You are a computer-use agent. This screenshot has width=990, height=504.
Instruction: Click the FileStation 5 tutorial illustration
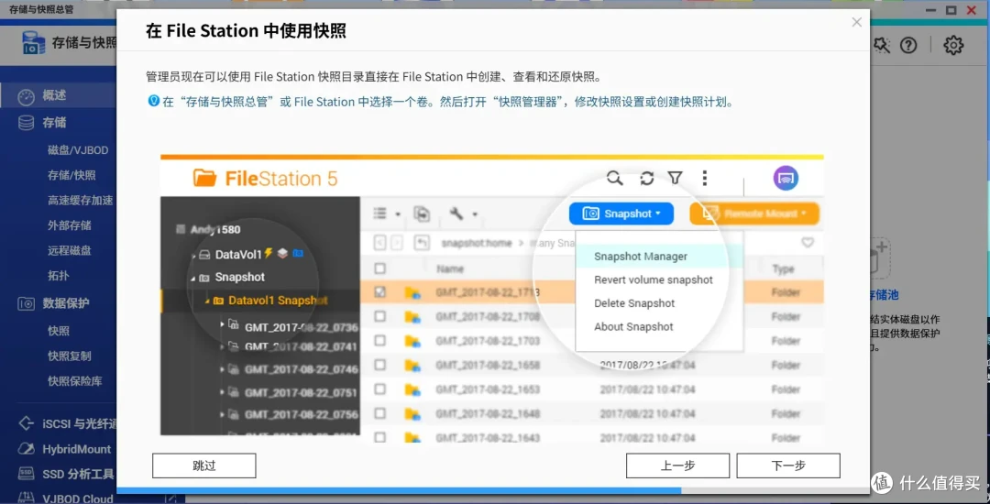[x=492, y=298]
